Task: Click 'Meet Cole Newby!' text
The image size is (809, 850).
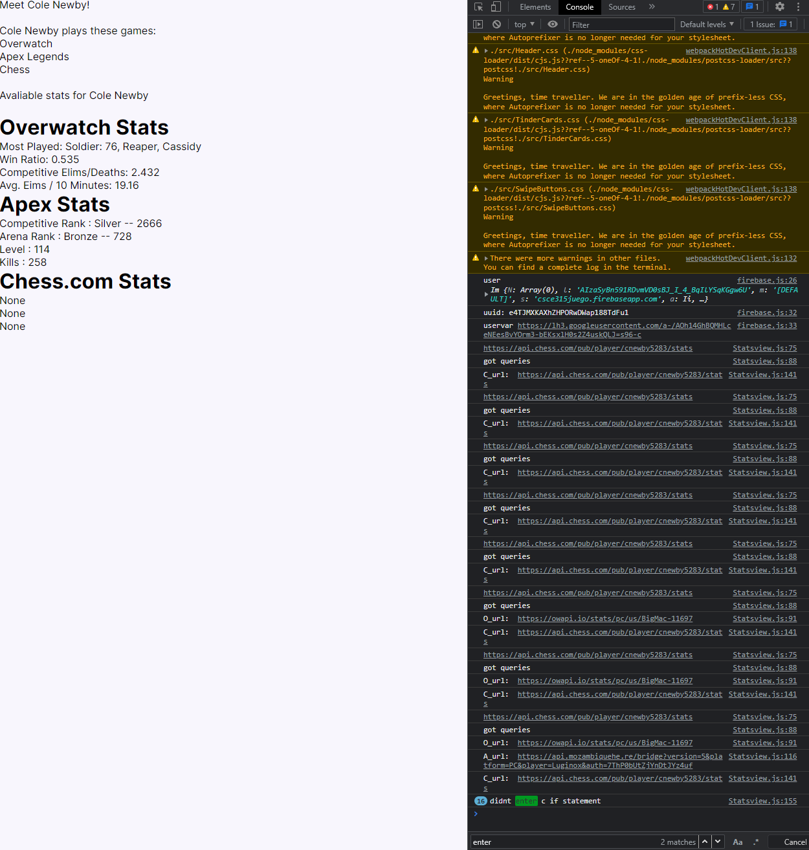Action: [45, 5]
